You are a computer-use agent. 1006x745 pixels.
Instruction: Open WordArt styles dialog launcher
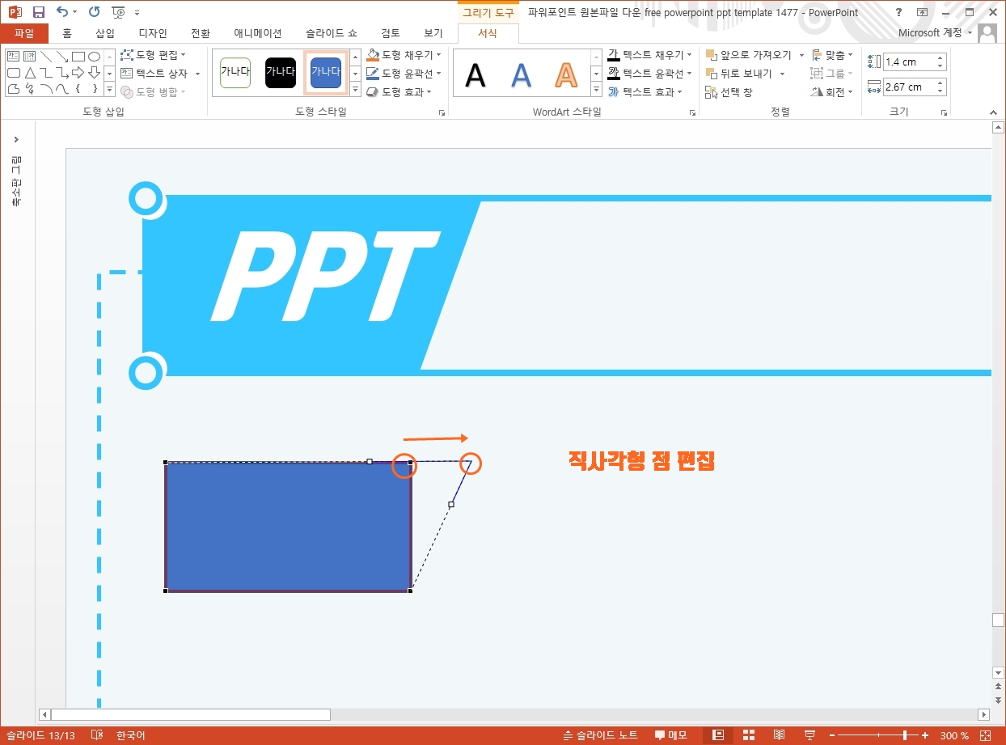[x=693, y=113]
